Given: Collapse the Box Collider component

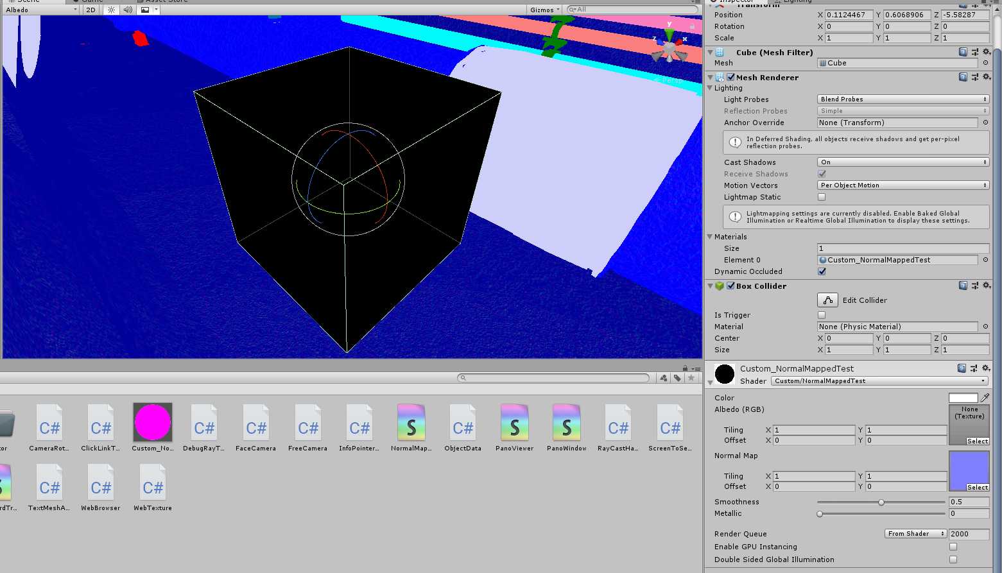Looking at the screenshot, I should click(x=710, y=286).
